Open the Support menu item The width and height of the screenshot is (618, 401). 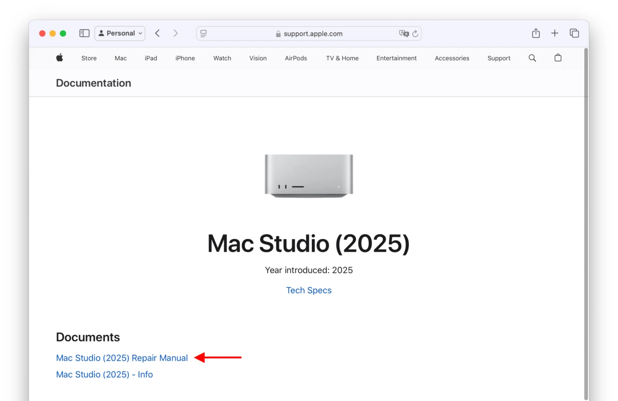click(x=499, y=58)
